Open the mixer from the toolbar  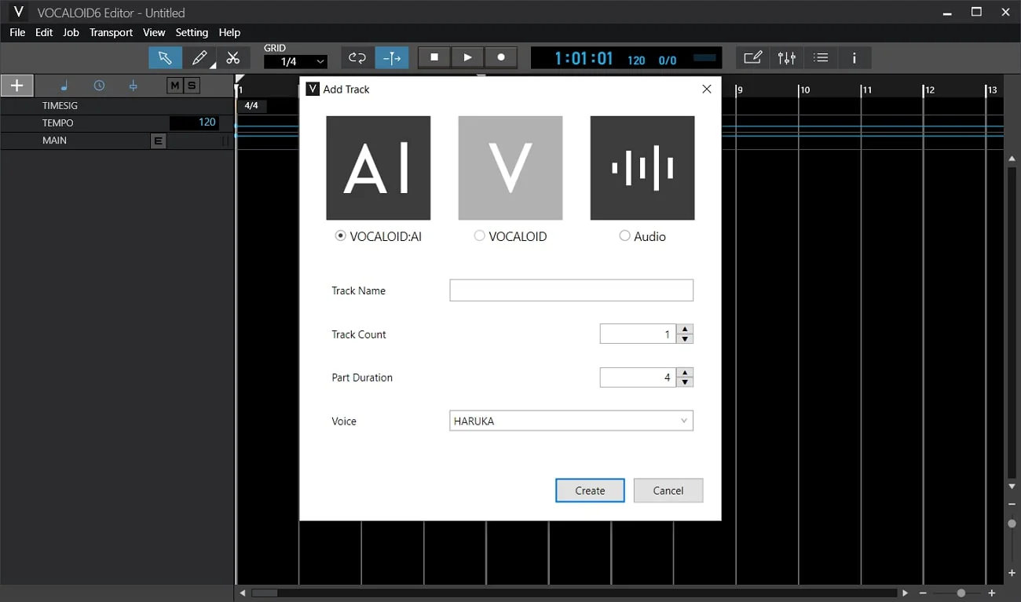click(x=787, y=58)
